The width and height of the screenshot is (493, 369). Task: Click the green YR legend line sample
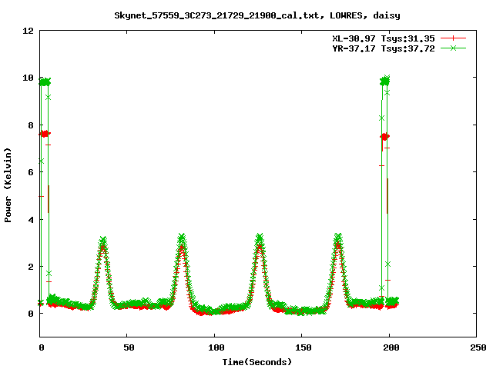453,48
